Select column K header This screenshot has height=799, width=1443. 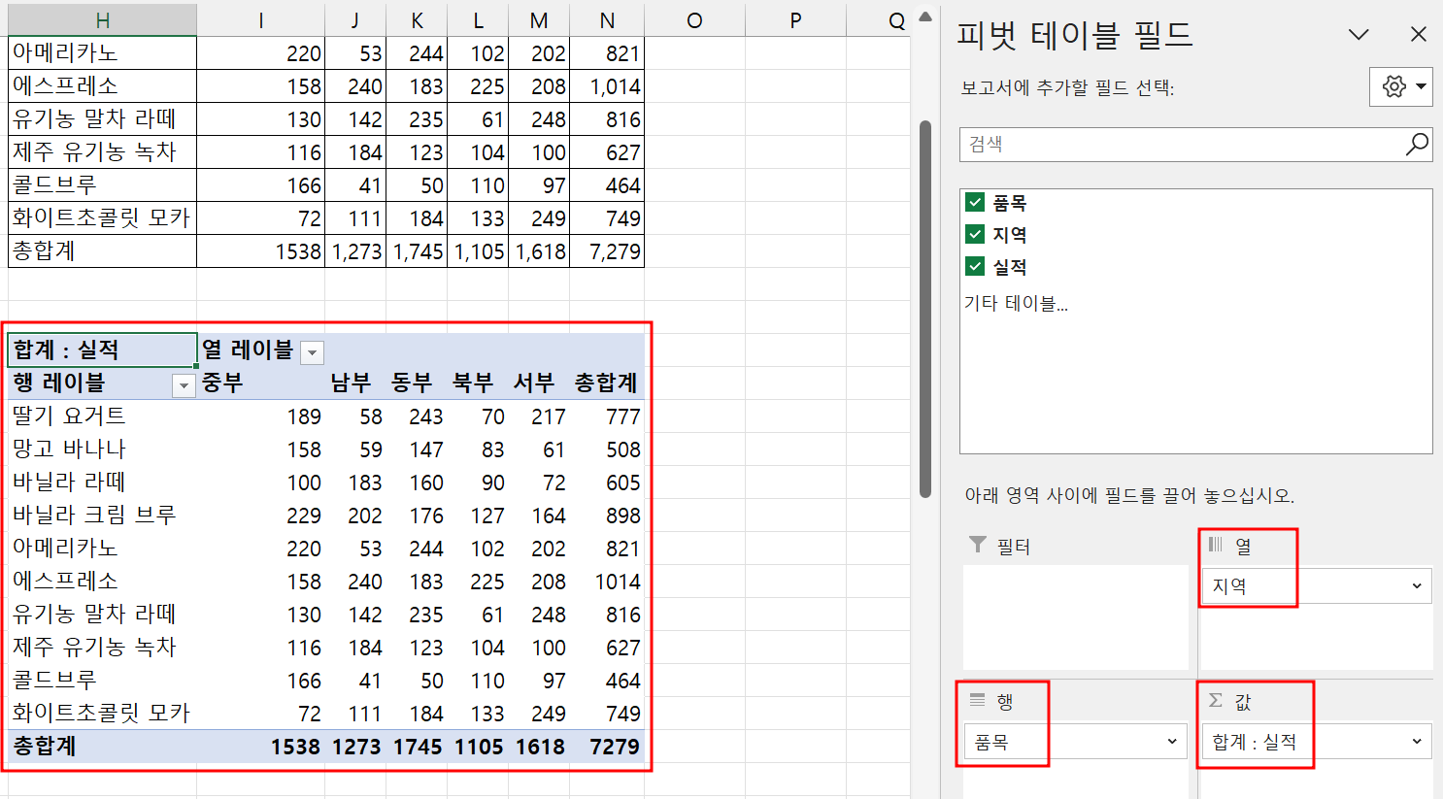(417, 20)
